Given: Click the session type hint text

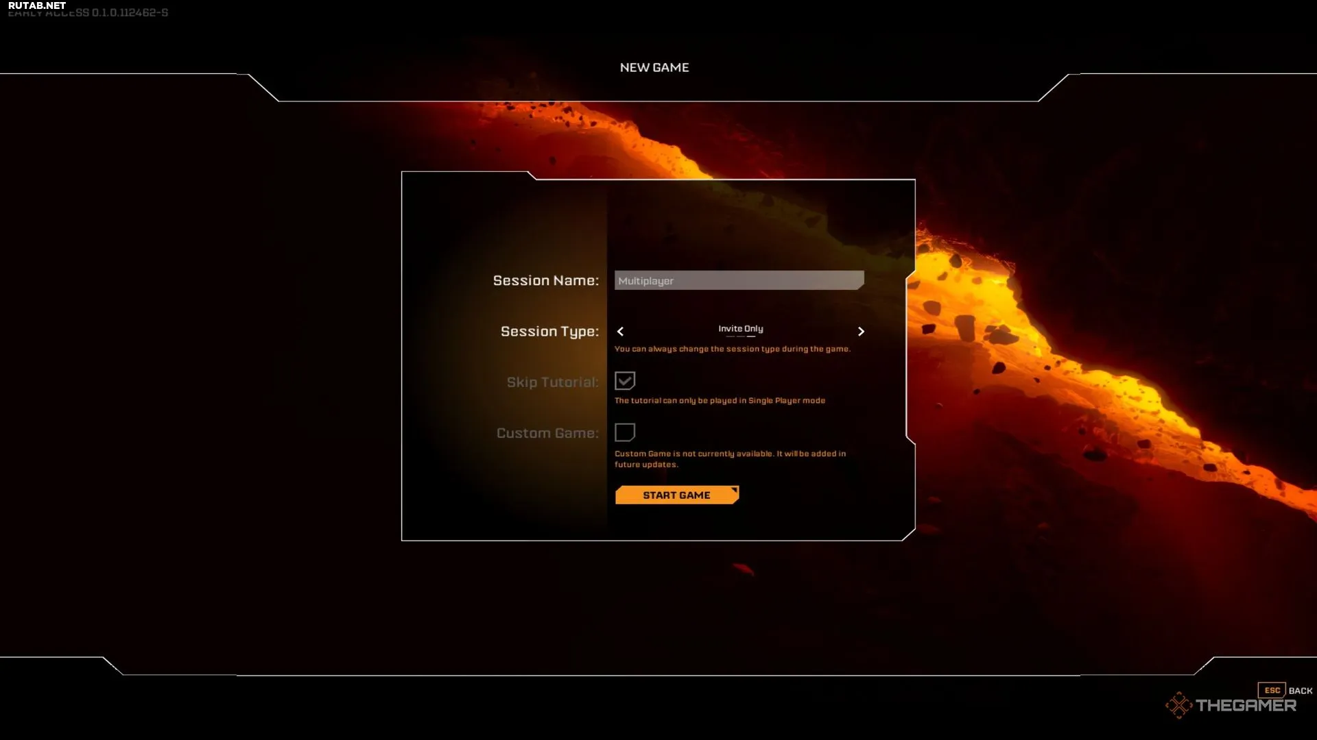Looking at the screenshot, I should 732,349.
